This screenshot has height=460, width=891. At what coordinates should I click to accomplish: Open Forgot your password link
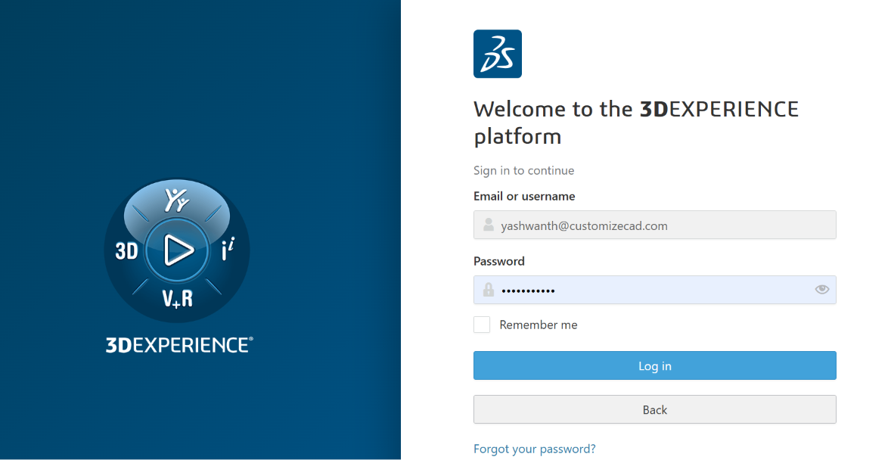(x=535, y=449)
